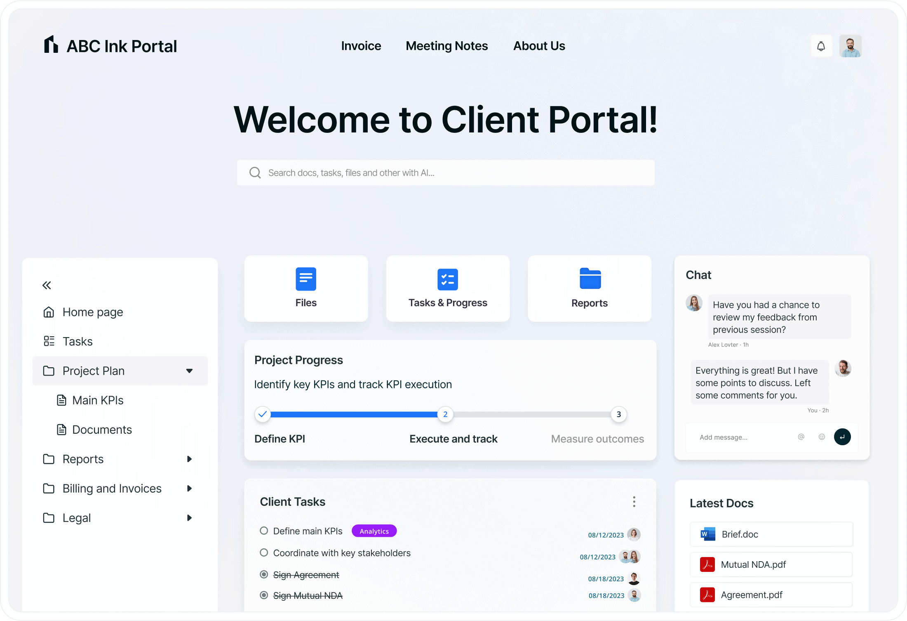The height and width of the screenshot is (621, 907).
Task: Check off 'Coordinate with key stakeholders'
Action: [264, 553]
